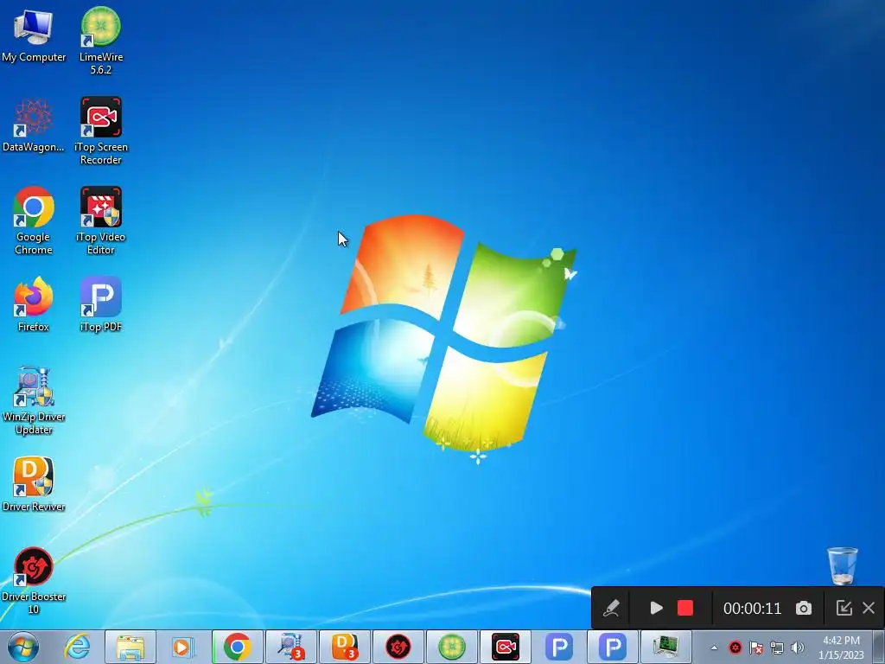The image size is (885, 664).
Task: Open Driver Booster taskbar button
Action: tap(398, 647)
